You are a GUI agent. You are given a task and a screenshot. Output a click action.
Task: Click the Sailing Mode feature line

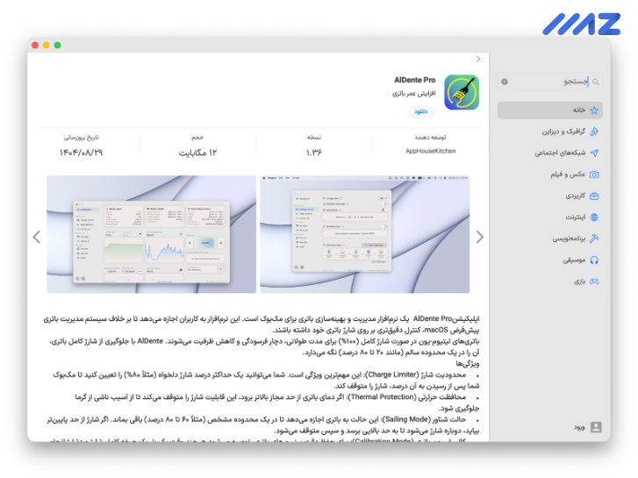point(263,424)
